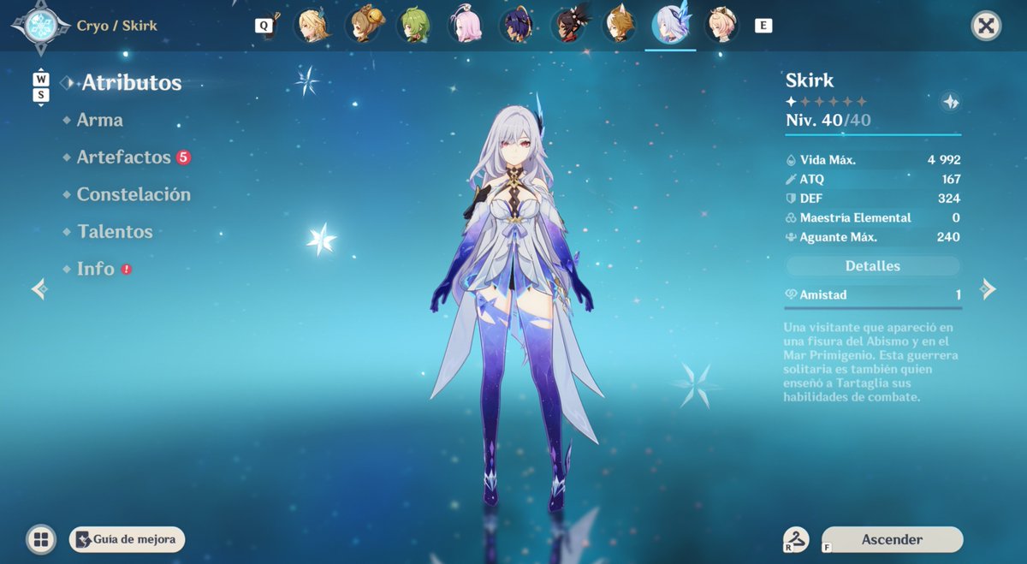Image resolution: width=1027 pixels, height=564 pixels.
Task: Click the R key hint near hanger
Action: [x=787, y=547]
